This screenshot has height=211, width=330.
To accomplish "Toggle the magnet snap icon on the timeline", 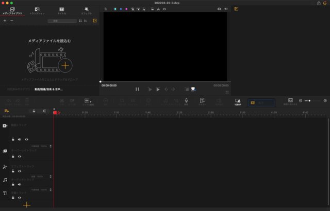I will (x=44, y=111).
